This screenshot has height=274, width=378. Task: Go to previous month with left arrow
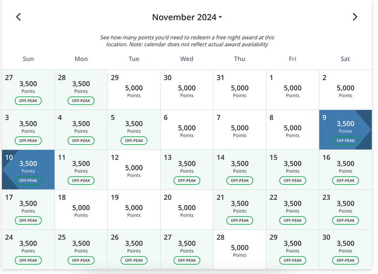point(18,17)
